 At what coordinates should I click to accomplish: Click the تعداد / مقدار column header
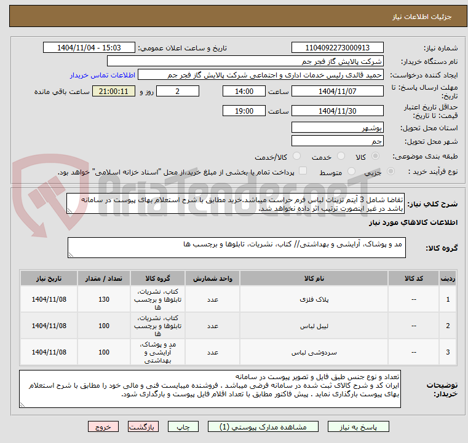click(103, 278)
